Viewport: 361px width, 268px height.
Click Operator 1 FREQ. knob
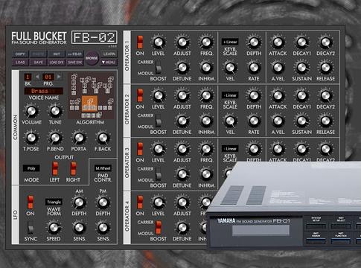pos(206,42)
